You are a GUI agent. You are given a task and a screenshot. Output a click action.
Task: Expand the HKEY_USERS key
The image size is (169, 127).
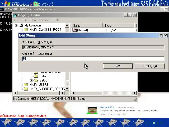click(21, 85)
